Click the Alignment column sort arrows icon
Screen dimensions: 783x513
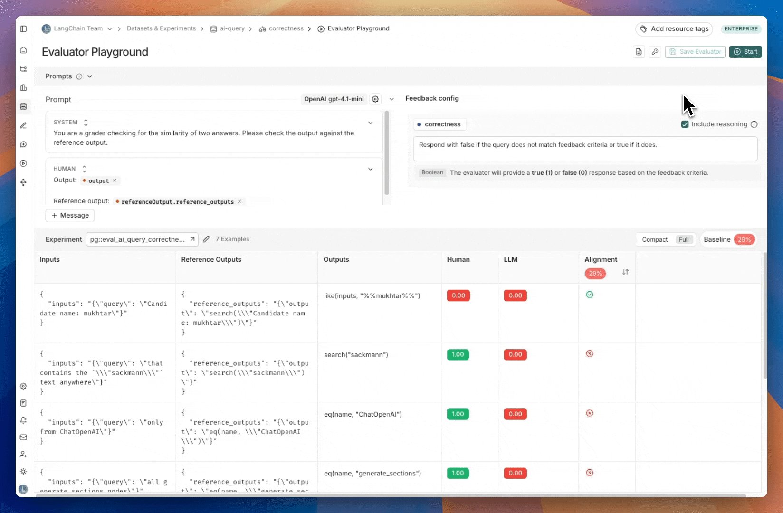click(x=625, y=272)
